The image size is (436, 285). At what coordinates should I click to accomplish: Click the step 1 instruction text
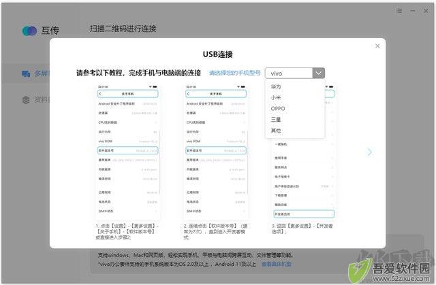pos(127,231)
